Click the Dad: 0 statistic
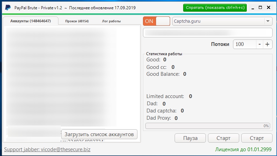Viewport: 277px width, 156px height. click(x=156, y=104)
